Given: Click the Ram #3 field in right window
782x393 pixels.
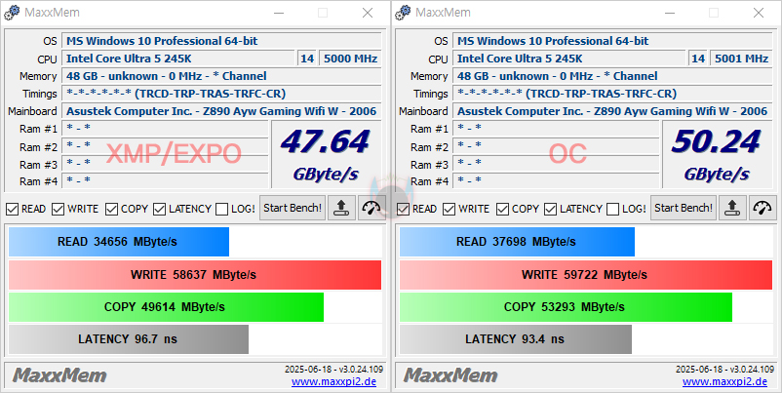Looking at the screenshot, I should pyautogui.click(x=556, y=164).
